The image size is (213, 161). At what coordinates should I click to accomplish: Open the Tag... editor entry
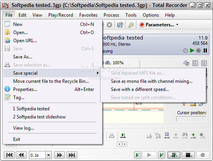tap(52, 98)
